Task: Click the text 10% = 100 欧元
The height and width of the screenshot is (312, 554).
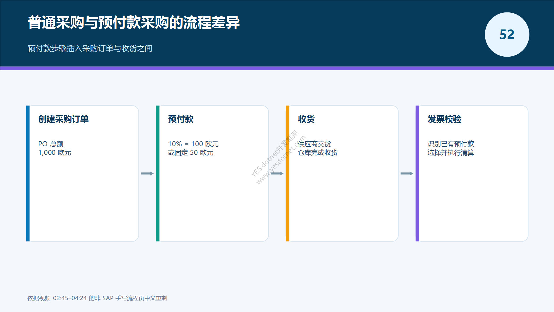Action: pos(193,144)
